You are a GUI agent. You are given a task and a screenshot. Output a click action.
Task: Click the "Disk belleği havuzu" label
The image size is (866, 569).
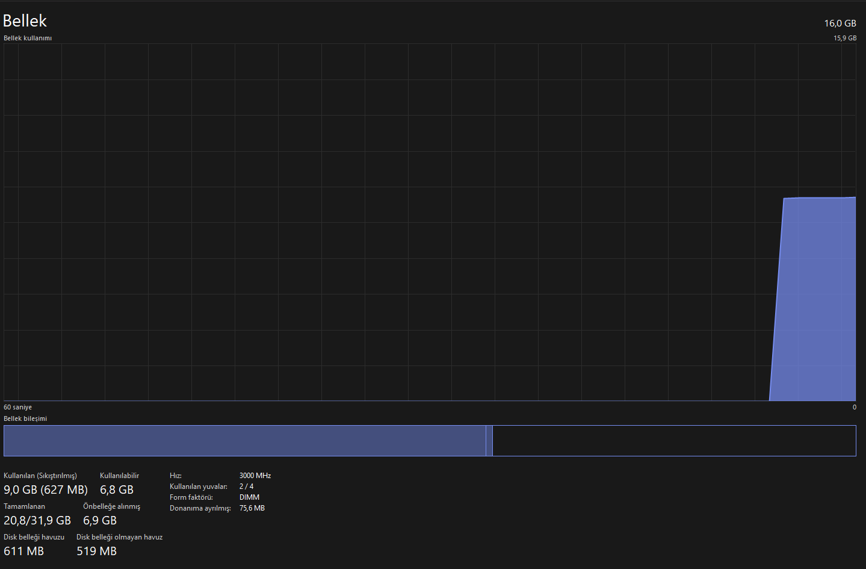[34, 537]
